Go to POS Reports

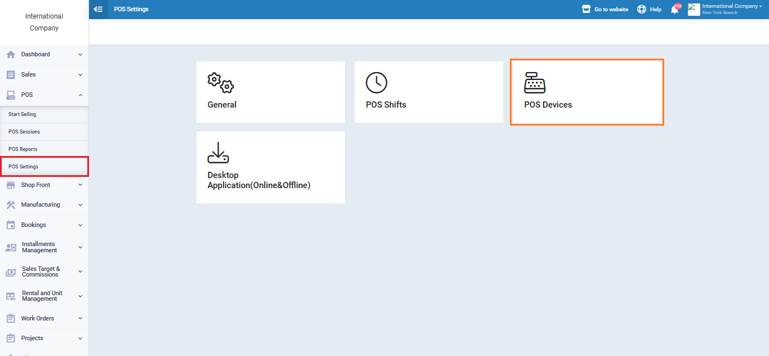click(x=23, y=149)
